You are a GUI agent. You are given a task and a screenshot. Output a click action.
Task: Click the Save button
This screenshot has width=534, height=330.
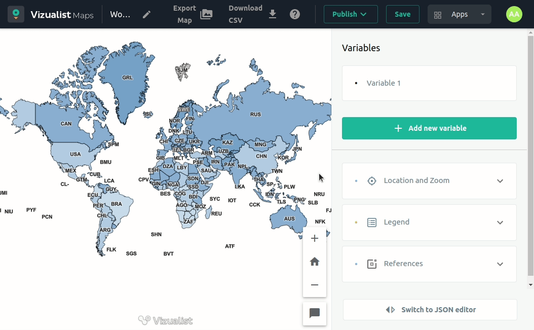[x=402, y=14]
